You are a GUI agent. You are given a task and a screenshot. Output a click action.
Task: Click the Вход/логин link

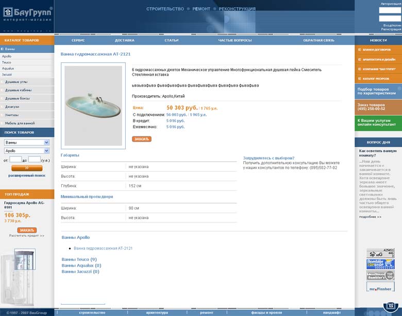click(392, 25)
